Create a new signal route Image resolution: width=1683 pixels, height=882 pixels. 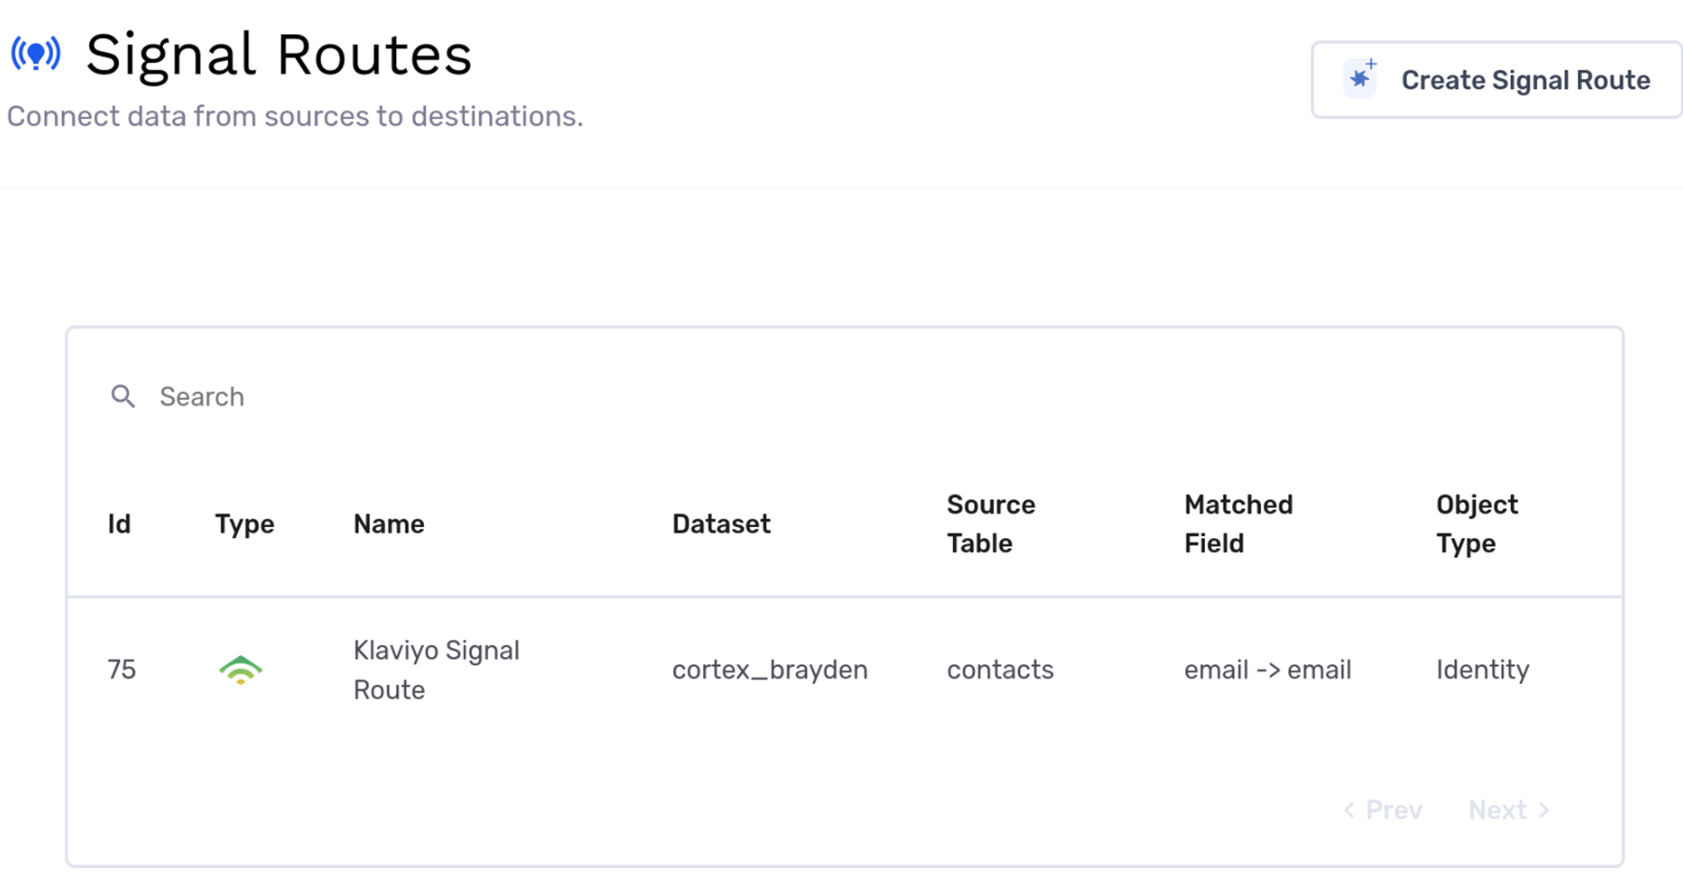(x=1496, y=80)
